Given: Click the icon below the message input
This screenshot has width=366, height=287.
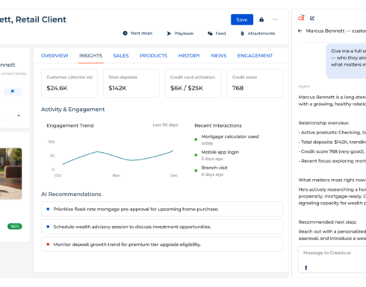Looking at the screenshot, I should [305, 268].
